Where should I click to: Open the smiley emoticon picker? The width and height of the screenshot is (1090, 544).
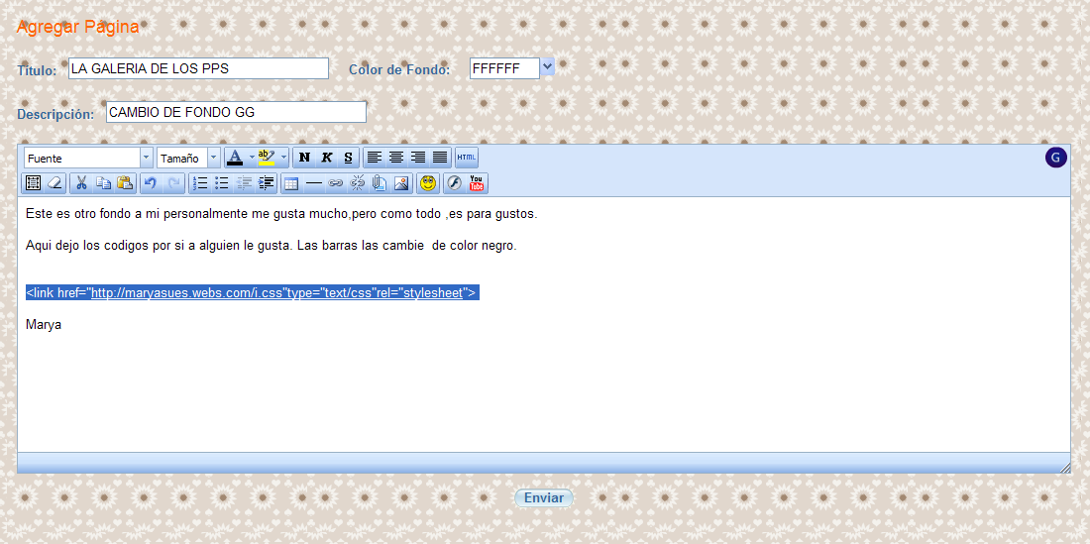coord(427,183)
